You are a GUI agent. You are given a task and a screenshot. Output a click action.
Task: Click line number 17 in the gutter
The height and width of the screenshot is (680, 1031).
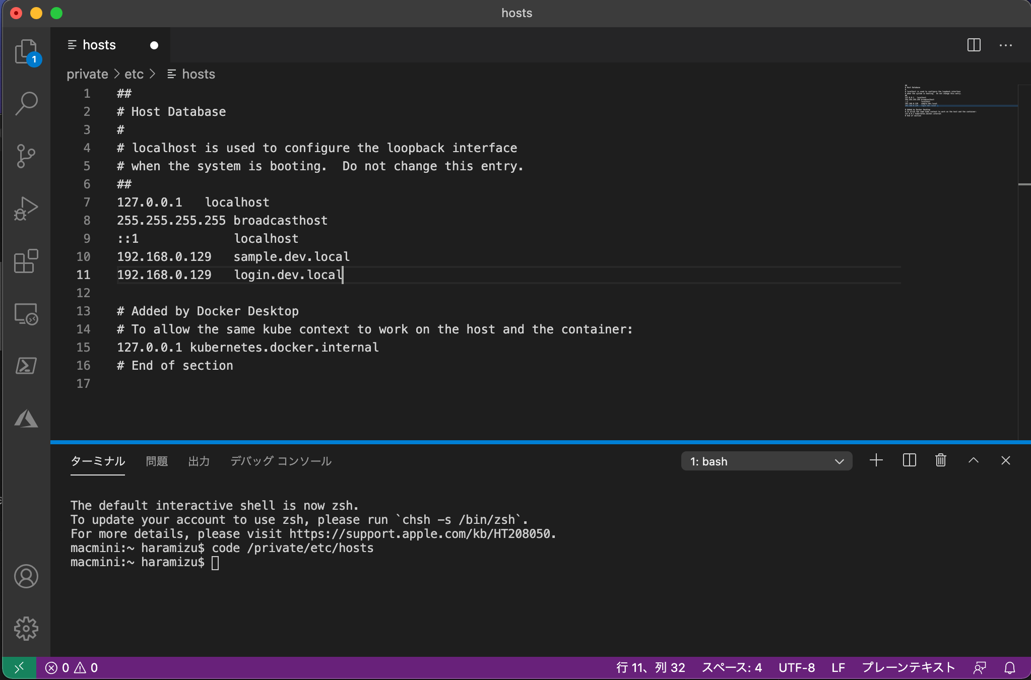tap(83, 384)
